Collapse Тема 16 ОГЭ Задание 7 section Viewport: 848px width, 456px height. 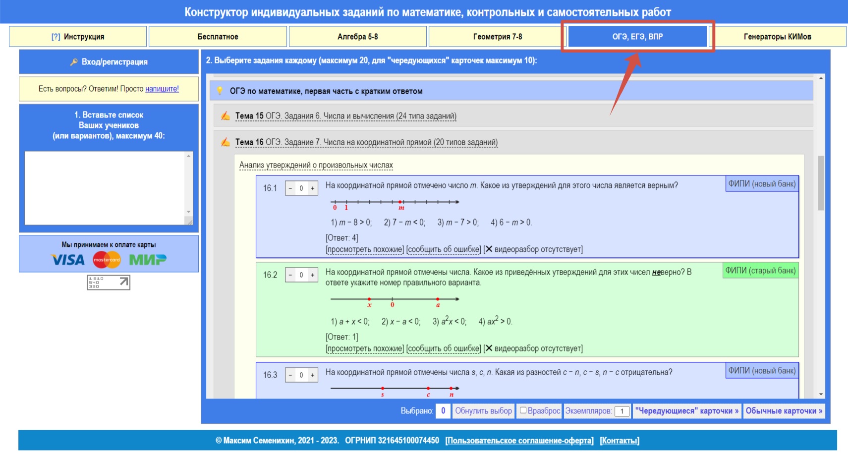[366, 142]
